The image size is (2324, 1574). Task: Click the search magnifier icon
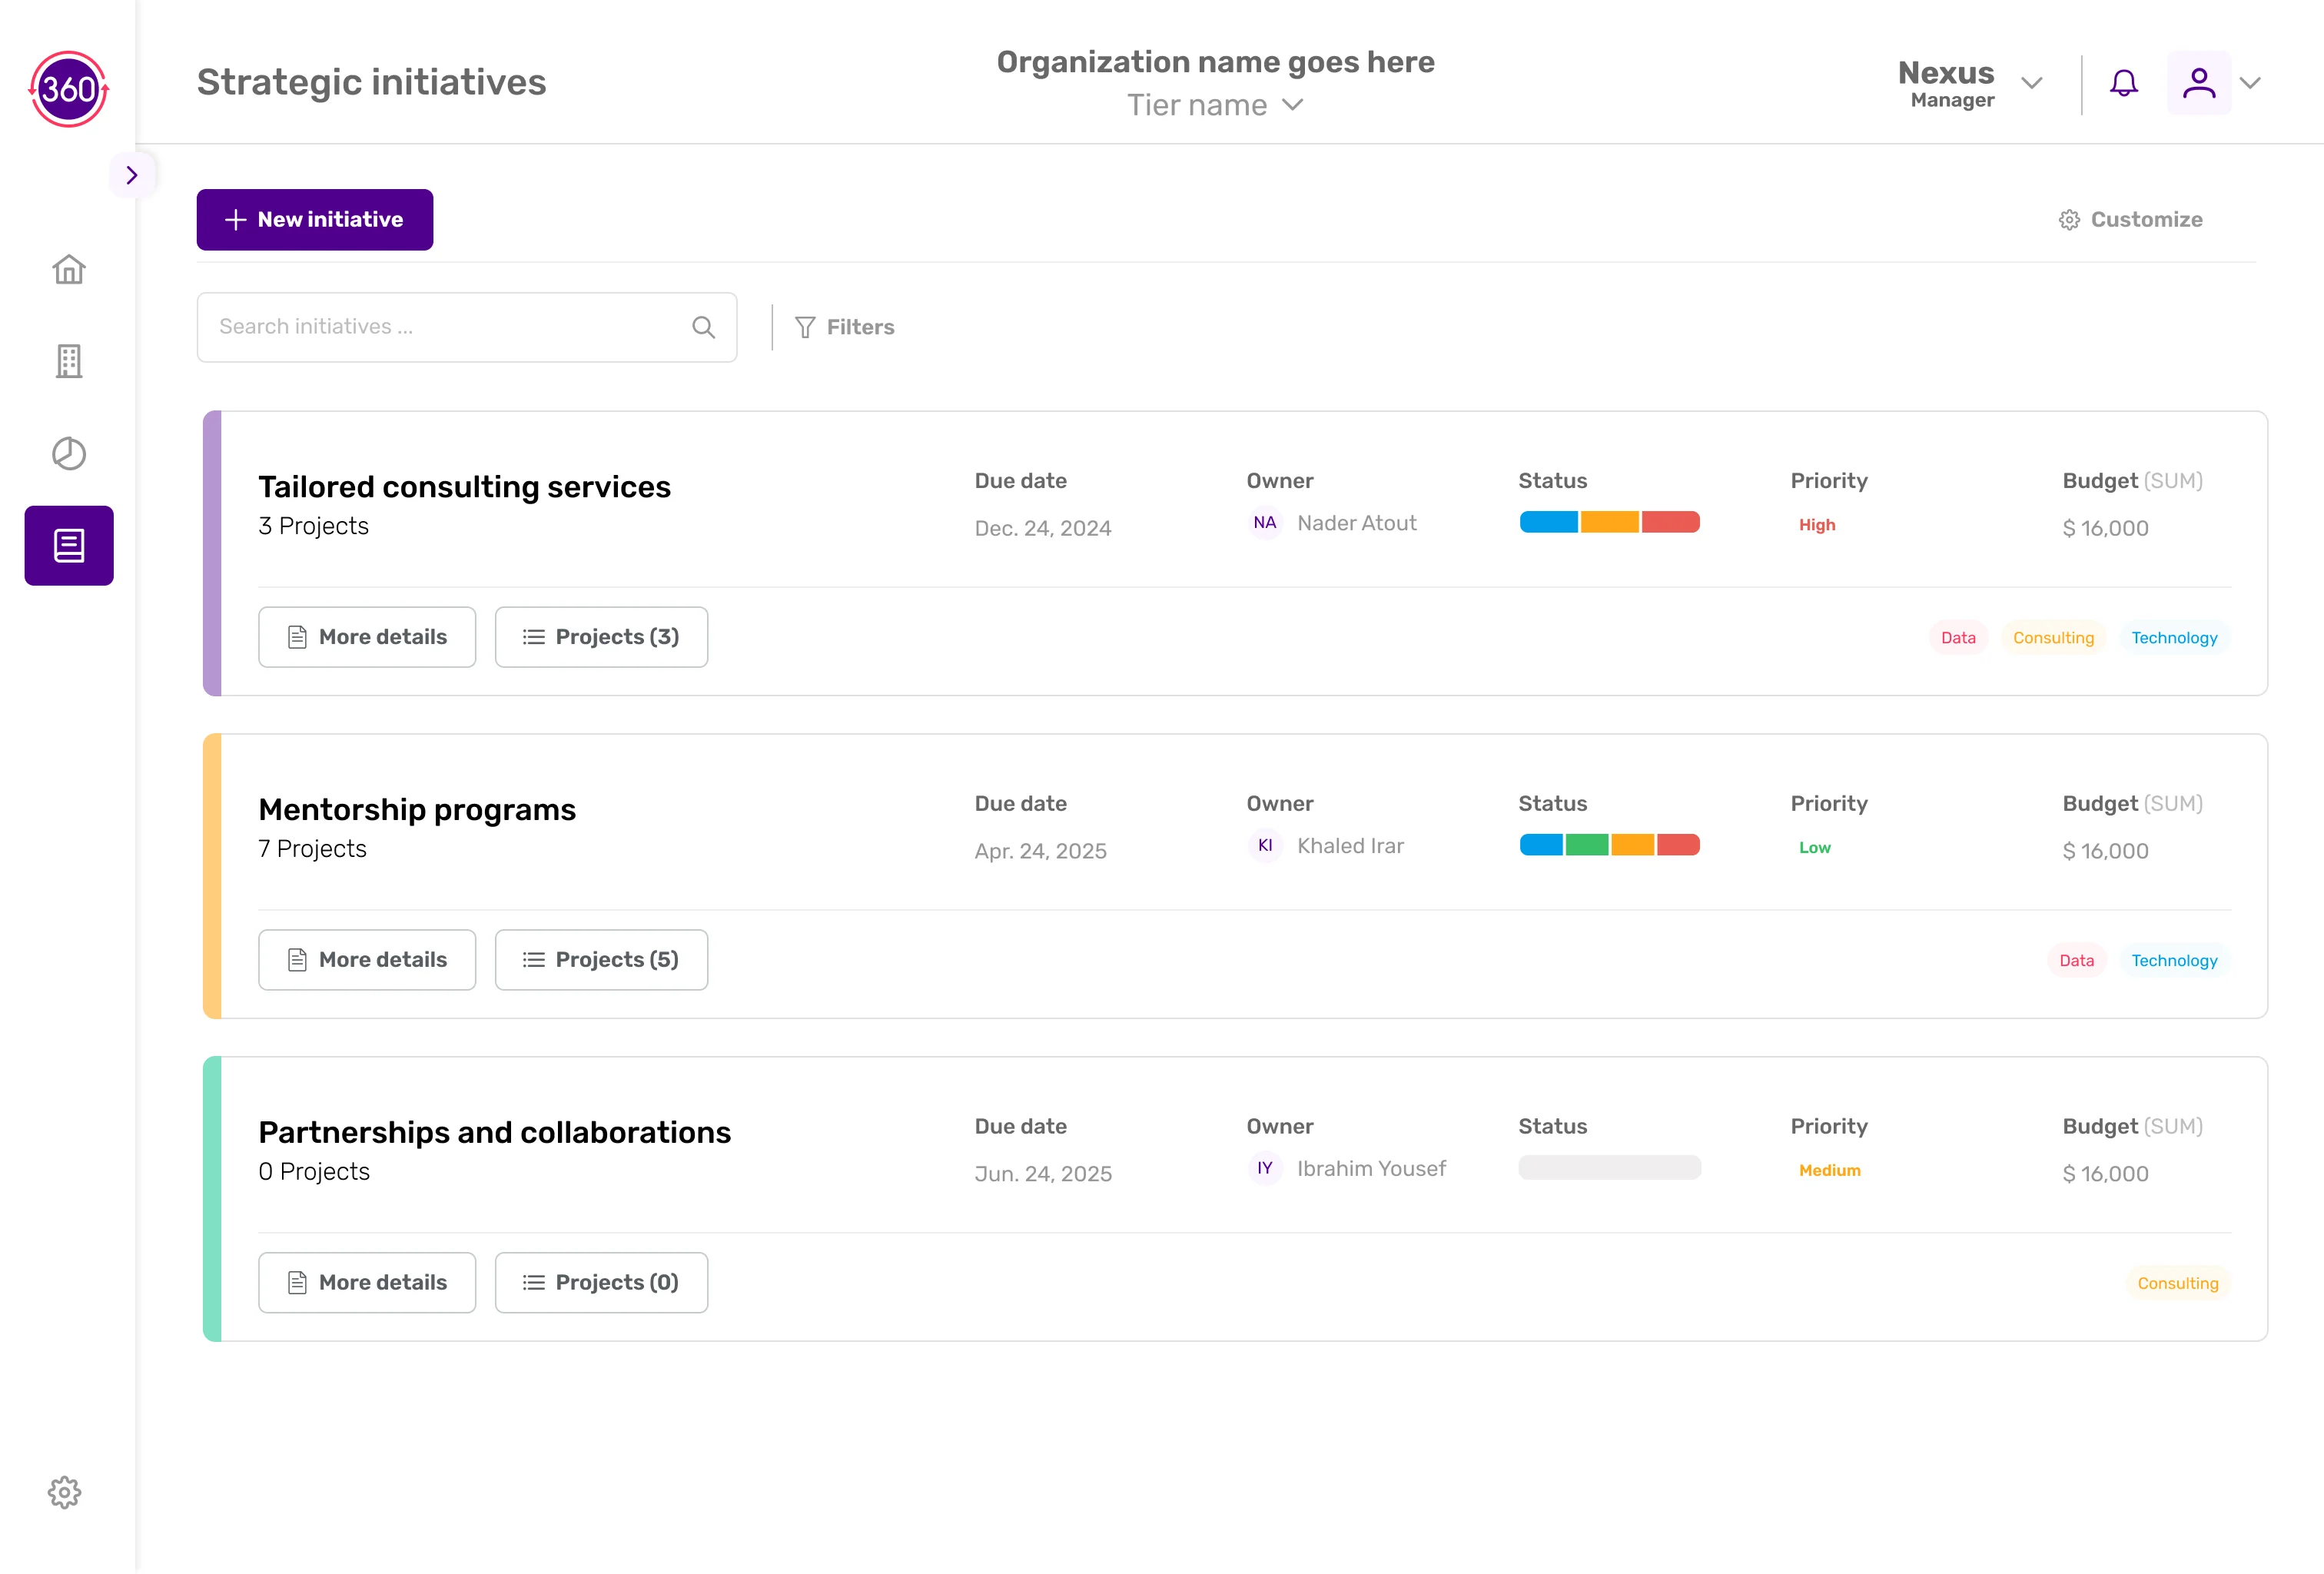tap(703, 327)
